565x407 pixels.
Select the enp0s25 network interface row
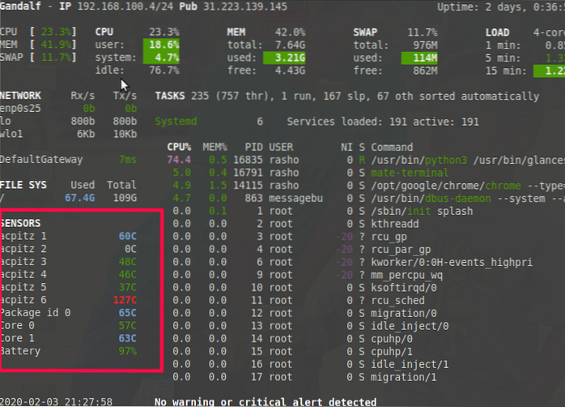coord(69,109)
